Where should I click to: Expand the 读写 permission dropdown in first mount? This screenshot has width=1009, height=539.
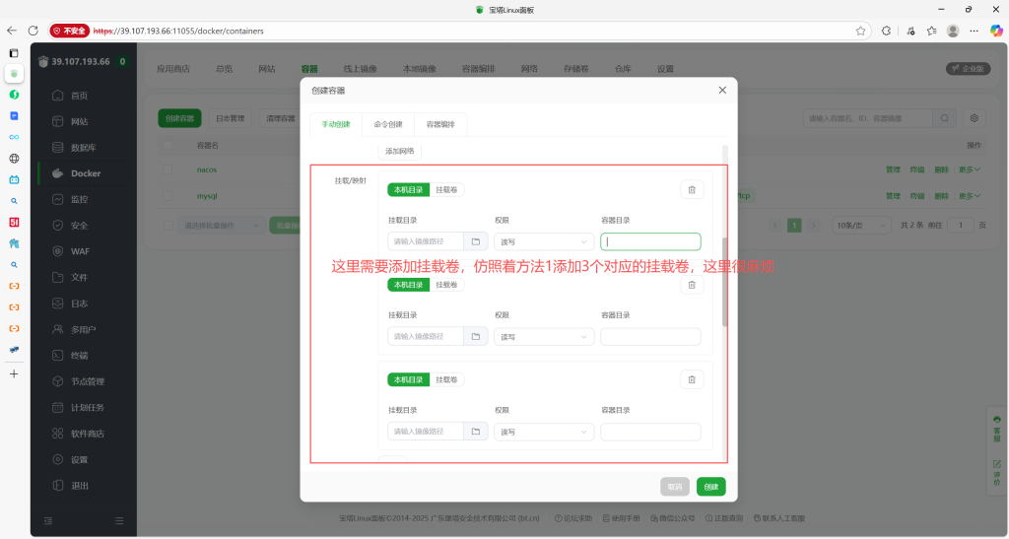pos(544,241)
